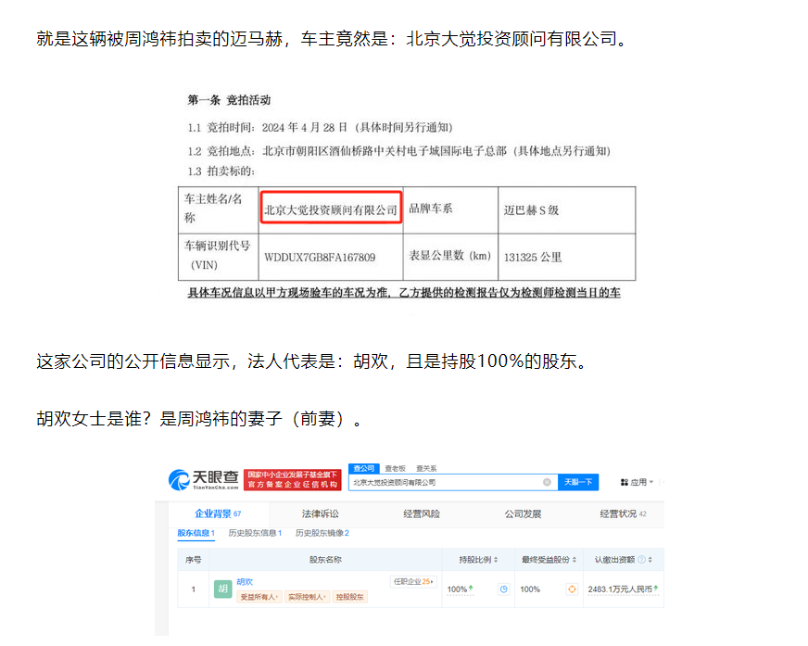Open the 经营风险 tab
This screenshot has height=646, width=808.
coord(422,513)
